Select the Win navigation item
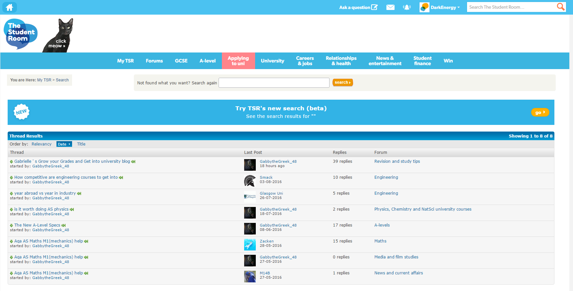Image resolution: width=573 pixels, height=291 pixels. point(448,61)
